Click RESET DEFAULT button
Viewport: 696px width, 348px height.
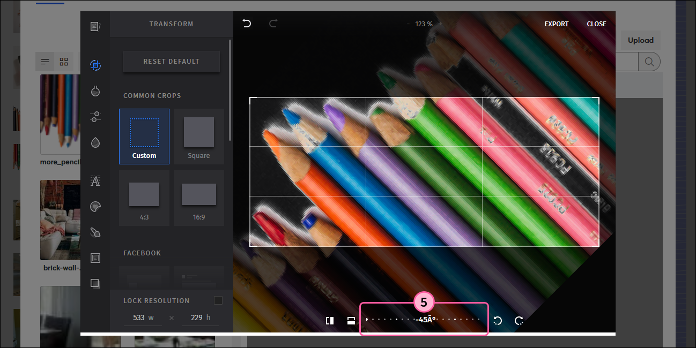pyautogui.click(x=172, y=62)
